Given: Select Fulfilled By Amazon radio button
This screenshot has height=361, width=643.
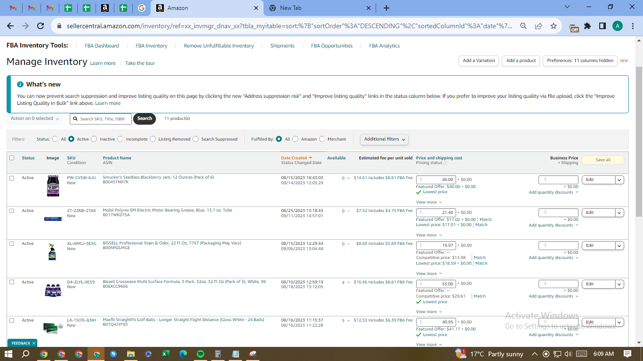Looking at the screenshot, I should (296, 139).
